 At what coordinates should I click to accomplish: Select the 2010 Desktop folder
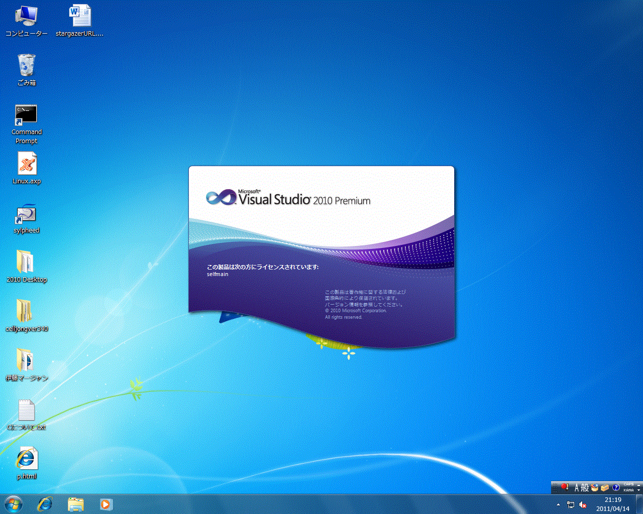coord(27,267)
